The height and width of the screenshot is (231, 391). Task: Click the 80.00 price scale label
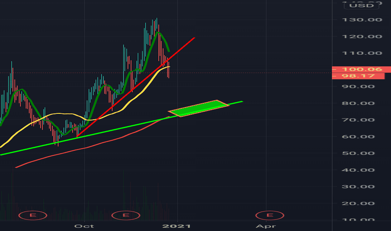[358, 103]
